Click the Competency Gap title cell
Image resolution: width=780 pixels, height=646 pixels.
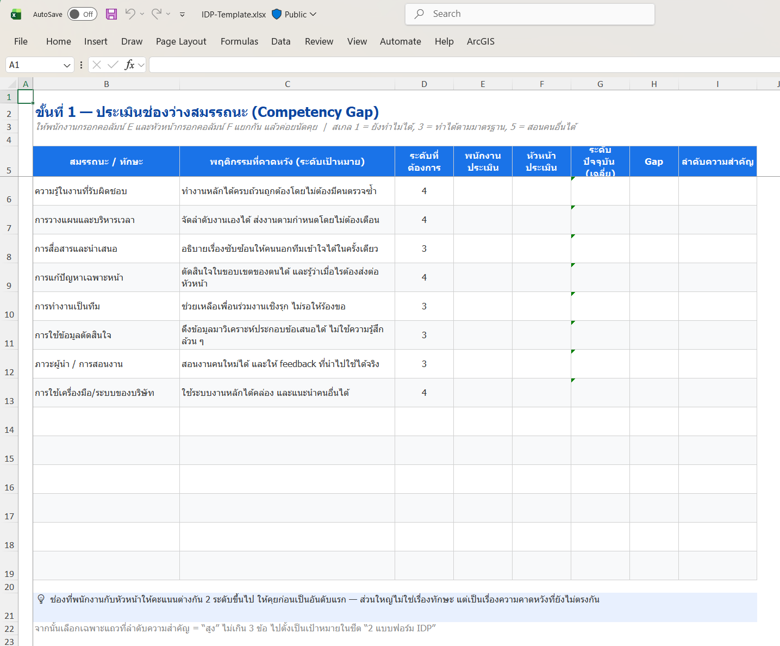click(x=207, y=112)
